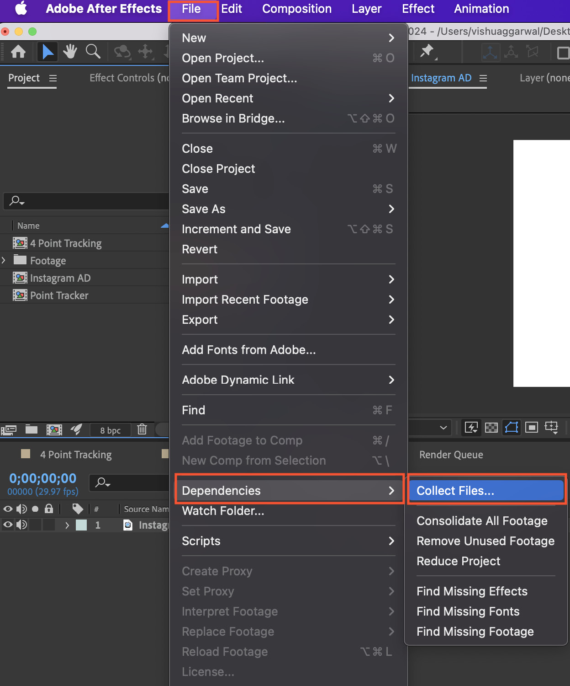
Task: Open Instagram AD composition panel menu
Action: 483,78
